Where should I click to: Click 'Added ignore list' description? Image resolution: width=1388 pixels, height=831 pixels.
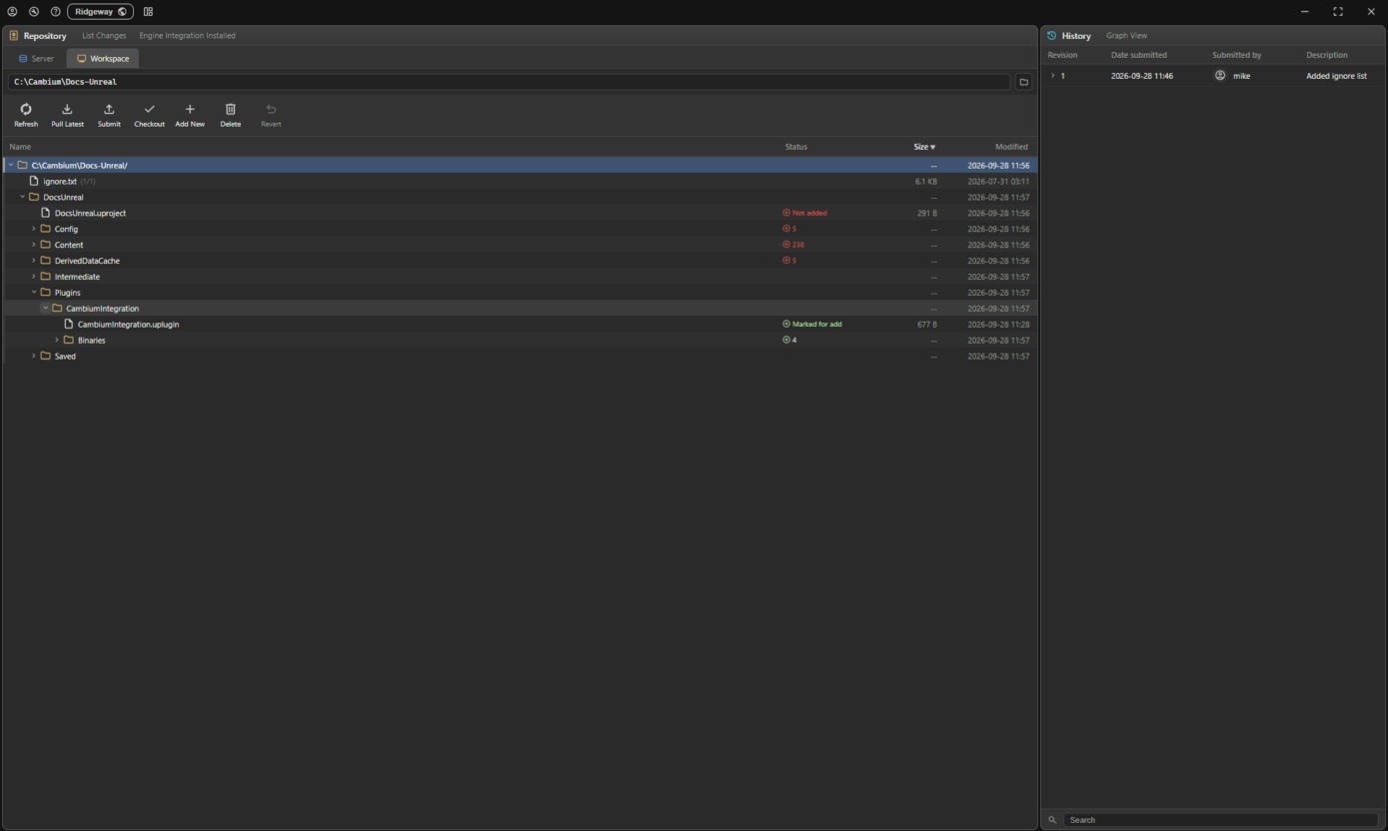pos(1336,76)
